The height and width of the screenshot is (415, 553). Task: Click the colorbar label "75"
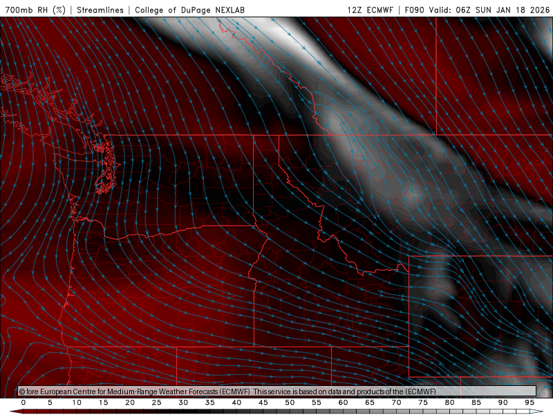(x=423, y=403)
